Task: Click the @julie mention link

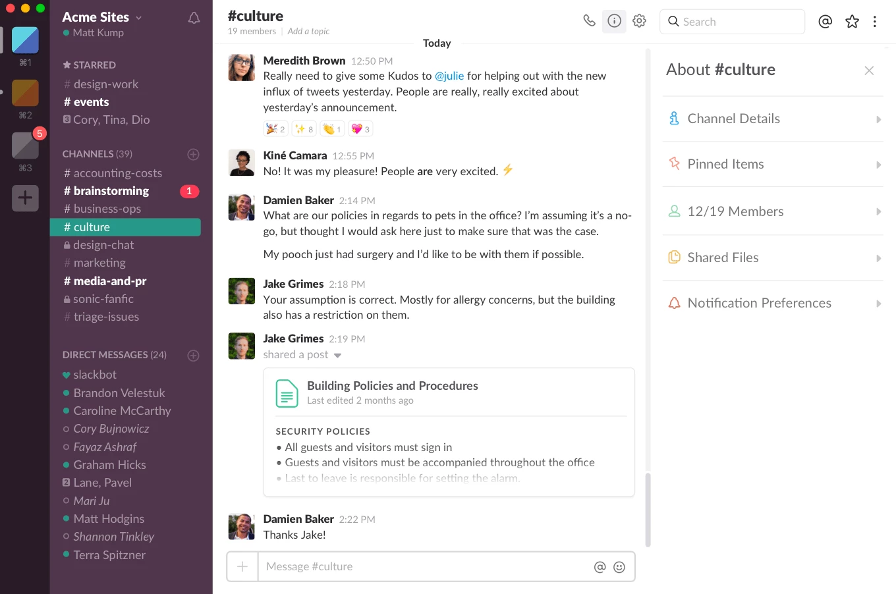Action: pyautogui.click(x=449, y=76)
